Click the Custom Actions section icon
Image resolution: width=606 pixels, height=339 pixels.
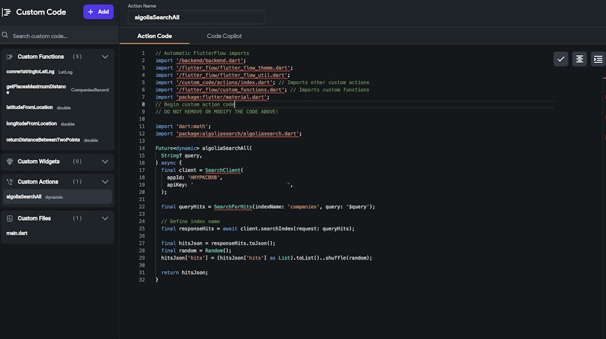[10, 182]
